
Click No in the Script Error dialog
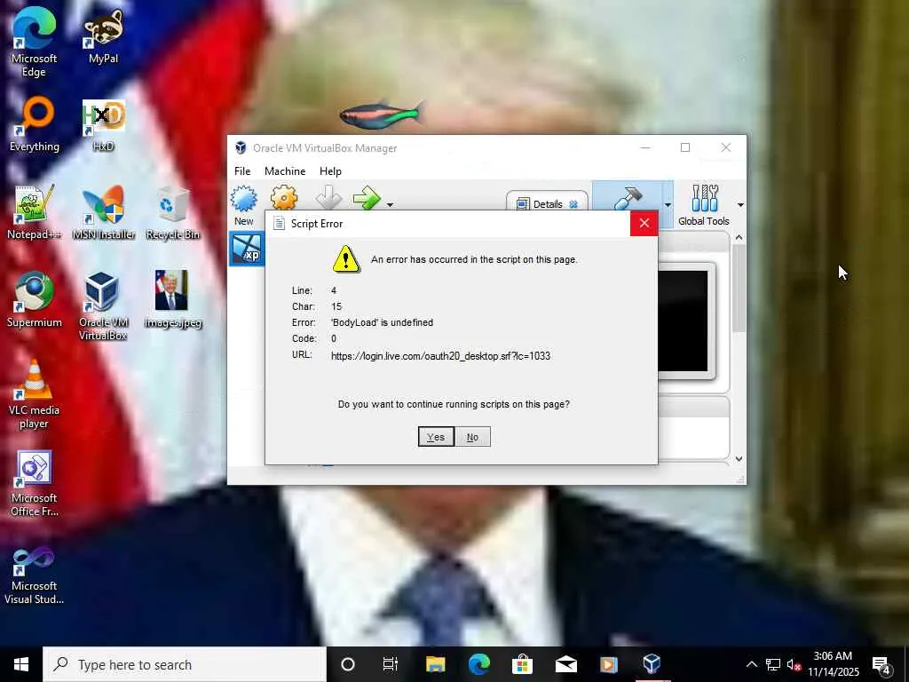(x=472, y=437)
